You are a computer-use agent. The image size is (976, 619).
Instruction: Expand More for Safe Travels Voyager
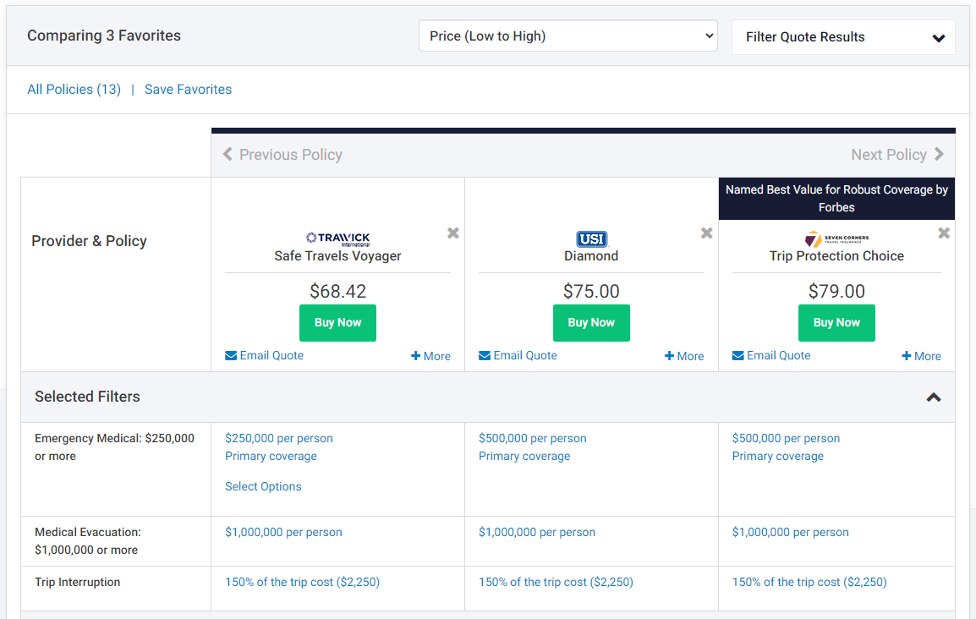click(x=430, y=356)
